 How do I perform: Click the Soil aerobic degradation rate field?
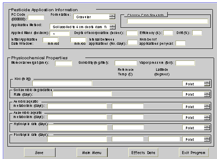click(x=82, y=94)
